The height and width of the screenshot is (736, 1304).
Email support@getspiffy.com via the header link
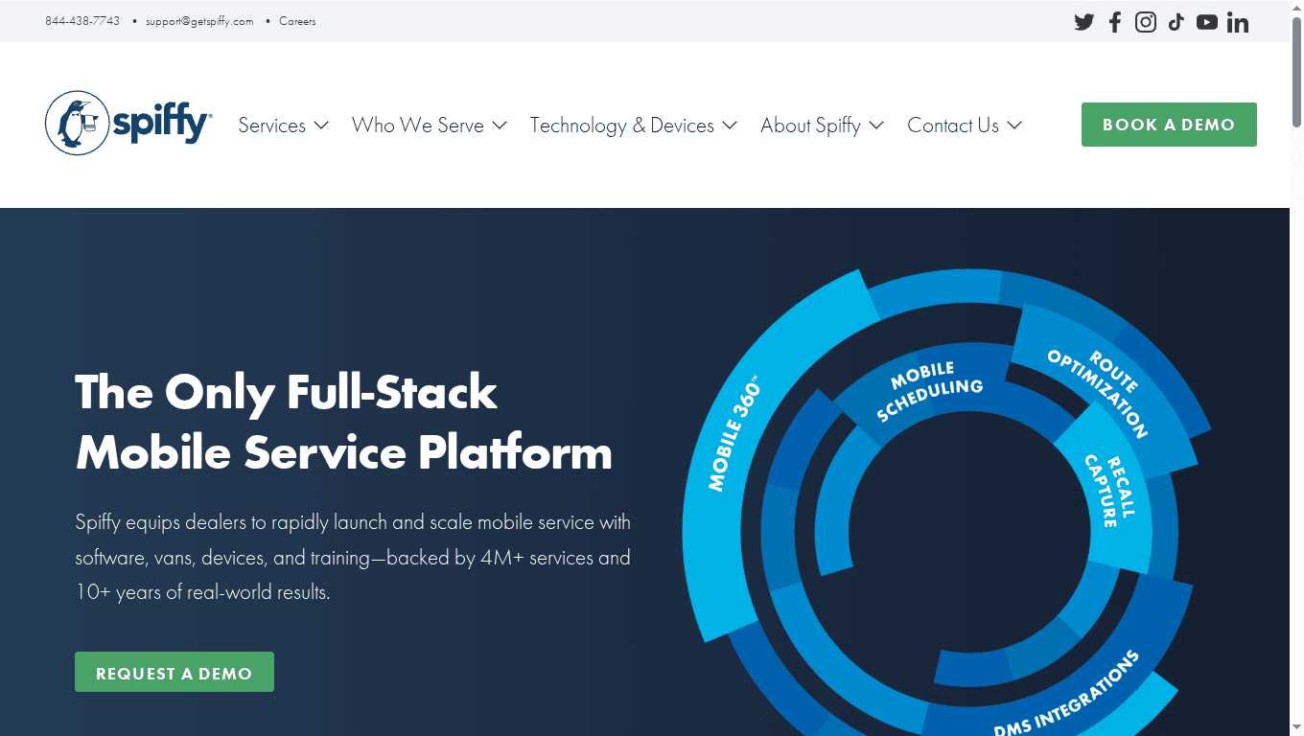click(x=198, y=20)
